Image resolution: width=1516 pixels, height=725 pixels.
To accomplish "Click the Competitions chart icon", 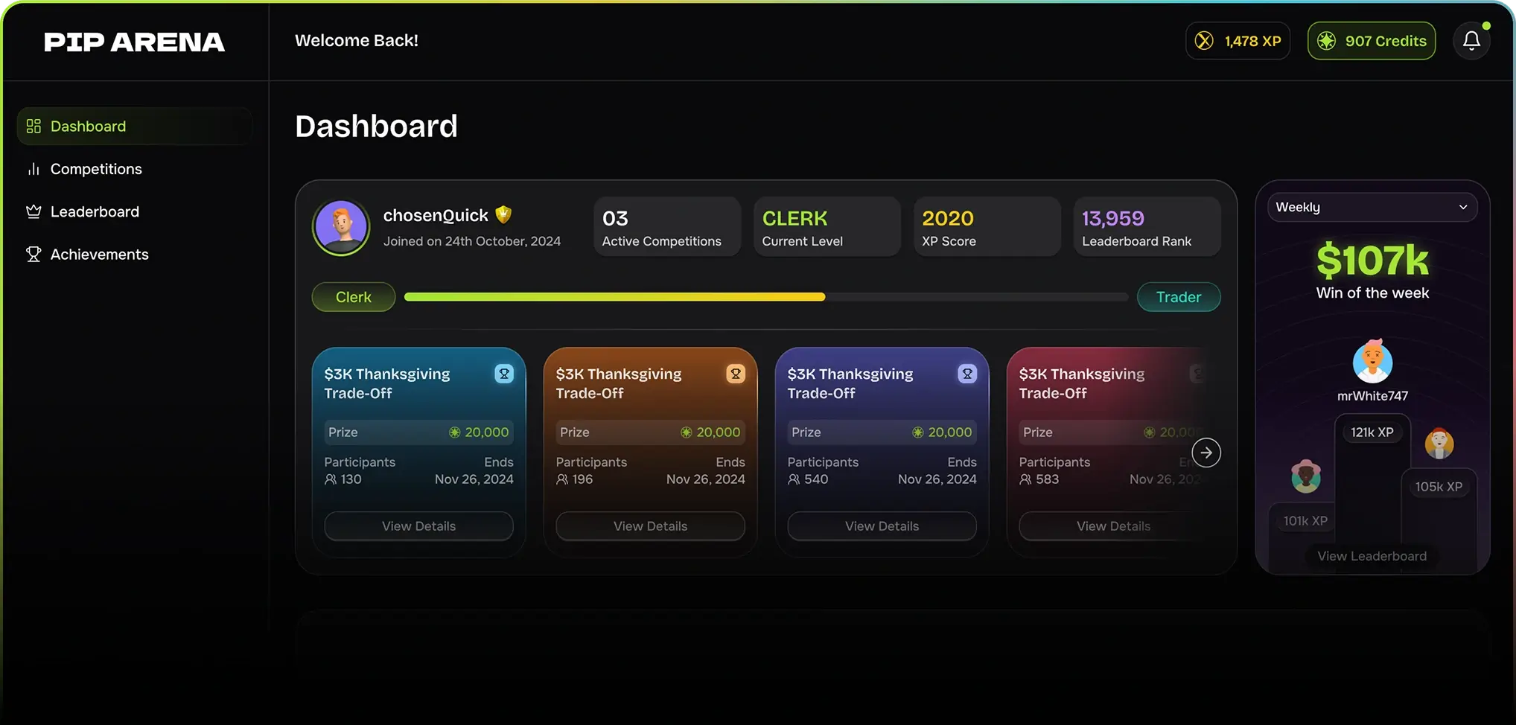I will (x=34, y=169).
